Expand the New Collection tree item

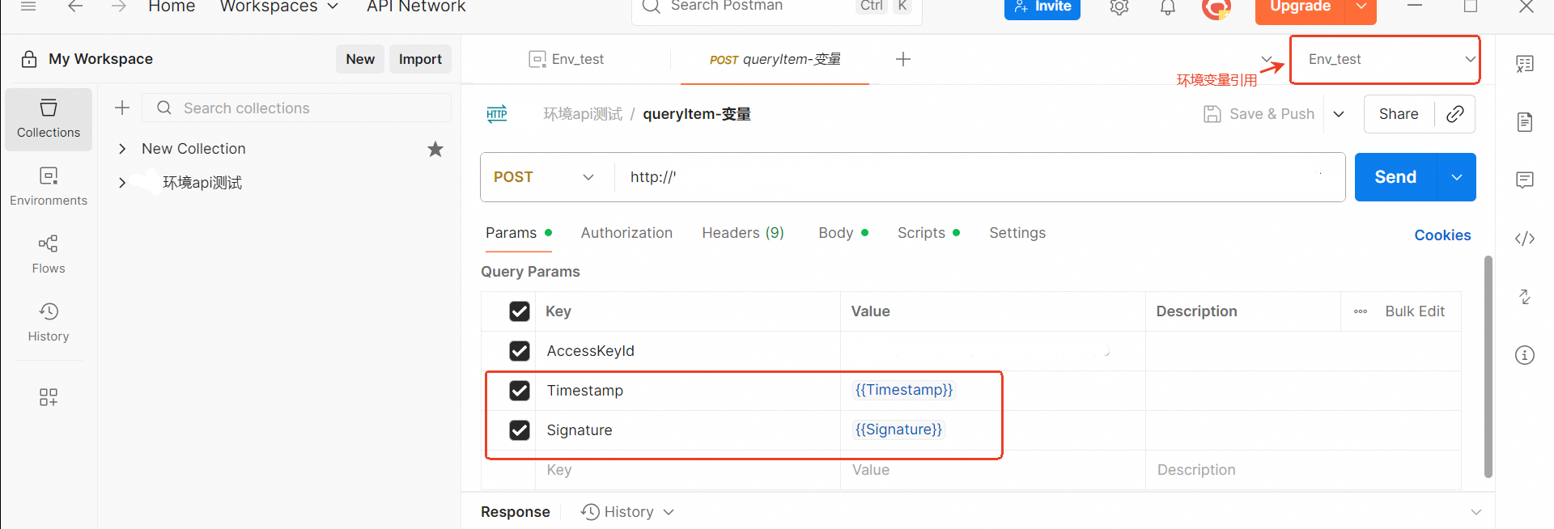pos(122,149)
